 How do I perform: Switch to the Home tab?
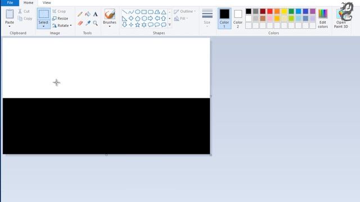coord(29,3)
